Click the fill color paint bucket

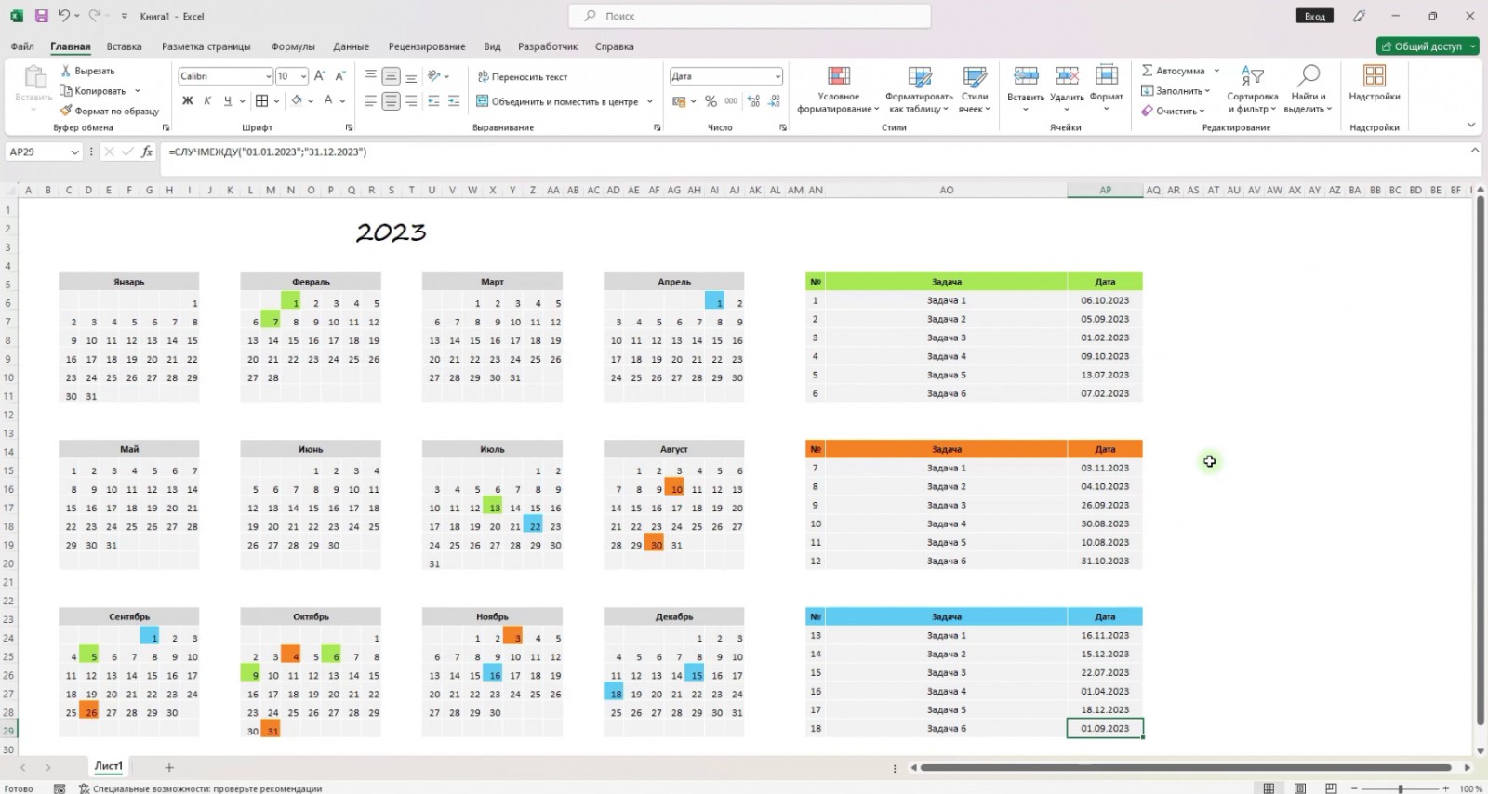297,100
